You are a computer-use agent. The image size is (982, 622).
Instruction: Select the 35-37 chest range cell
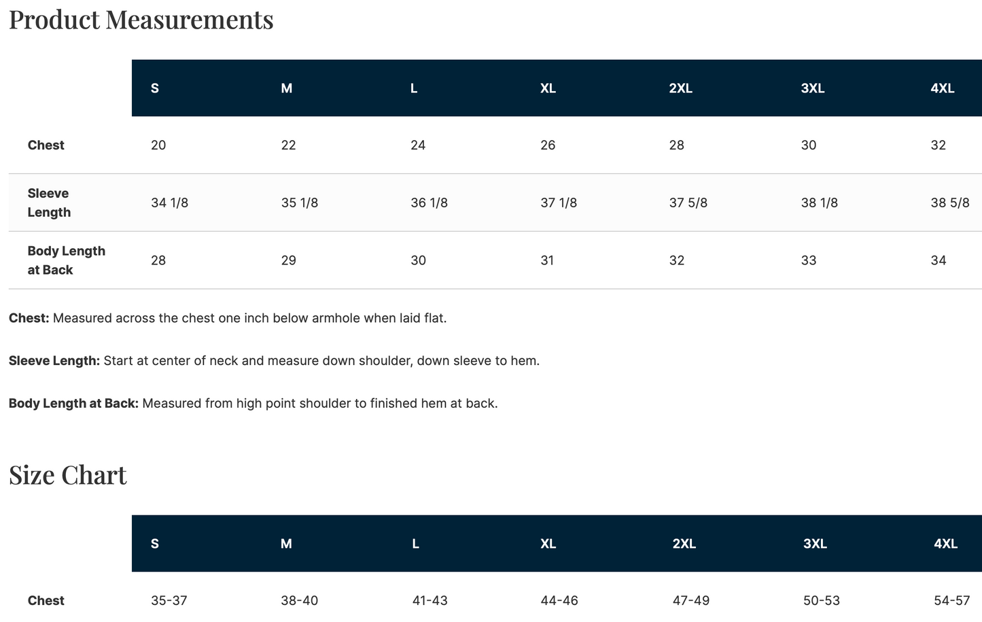tap(169, 601)
